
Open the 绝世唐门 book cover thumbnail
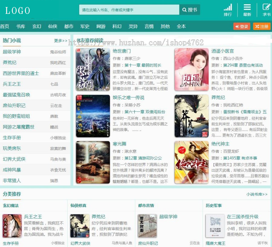(93, 69)
